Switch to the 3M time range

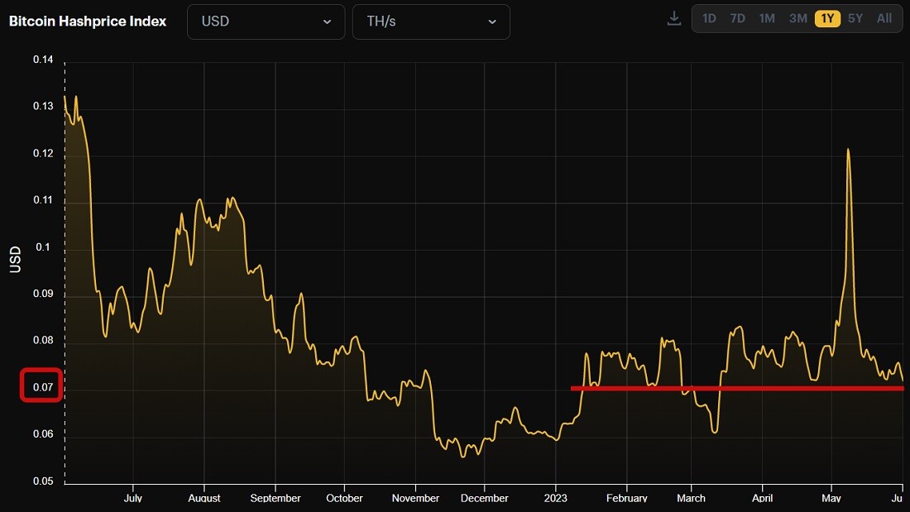point(797,18)
